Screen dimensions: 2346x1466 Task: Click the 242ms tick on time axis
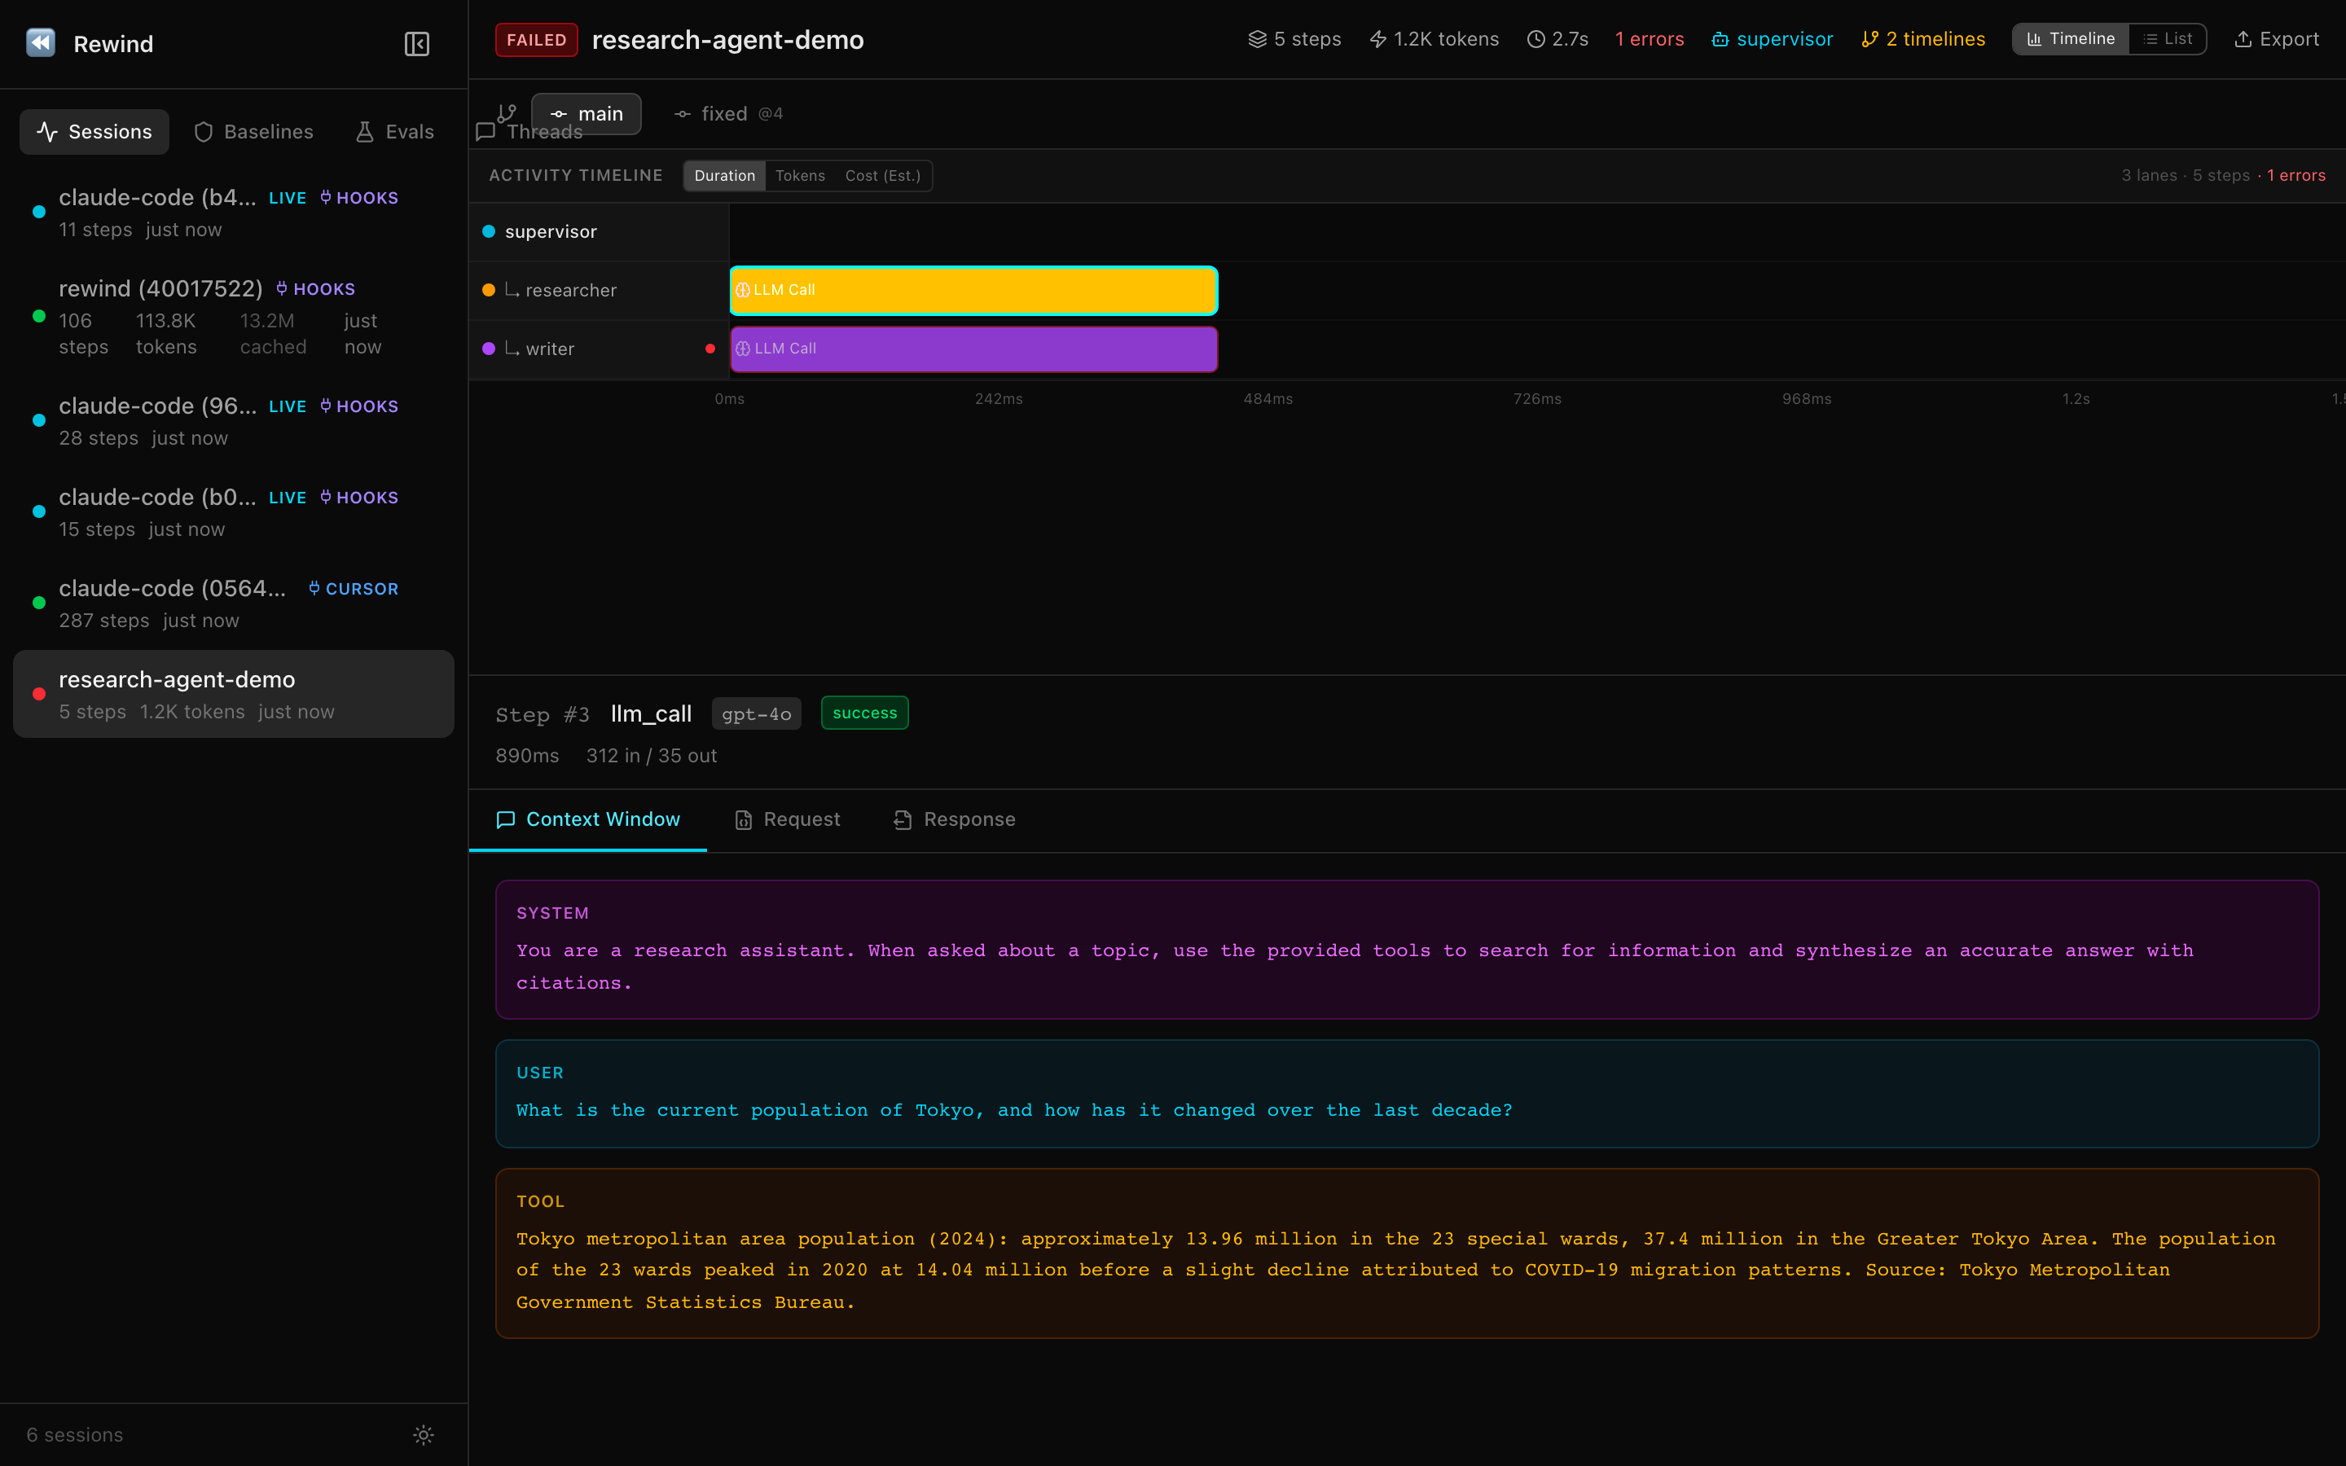pos(999,399)
